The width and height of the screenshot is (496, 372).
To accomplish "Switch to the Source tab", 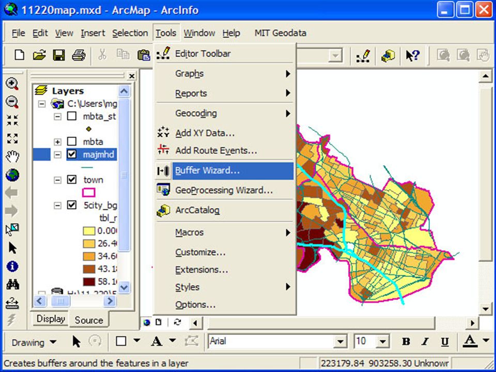I will tap(89, 320).
